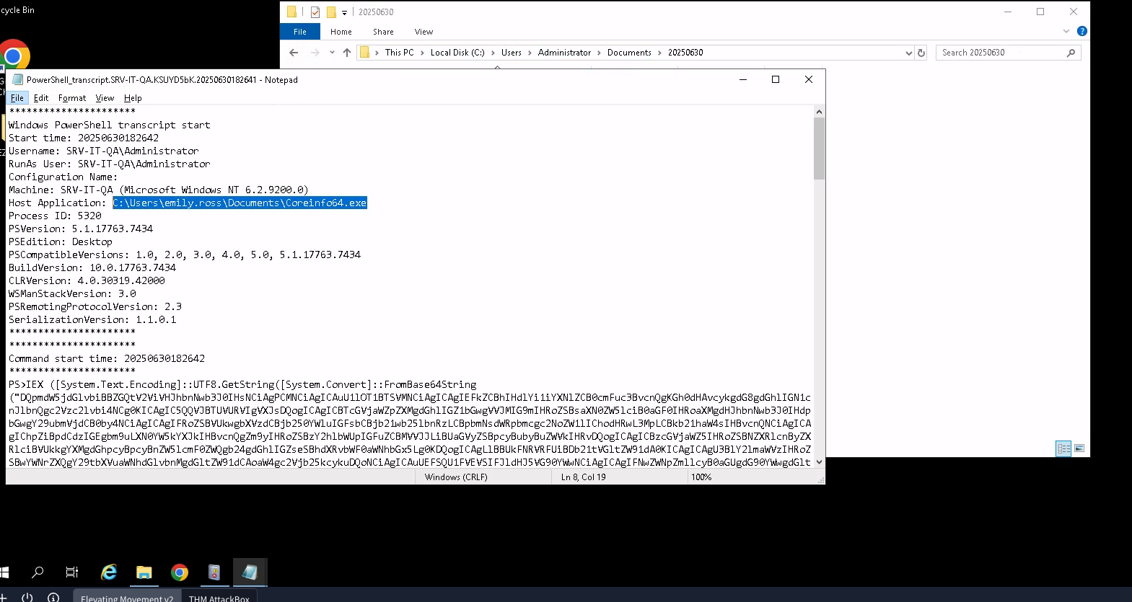
Task: Click the Process ID: 5320 line
Action: click(55, 216)
